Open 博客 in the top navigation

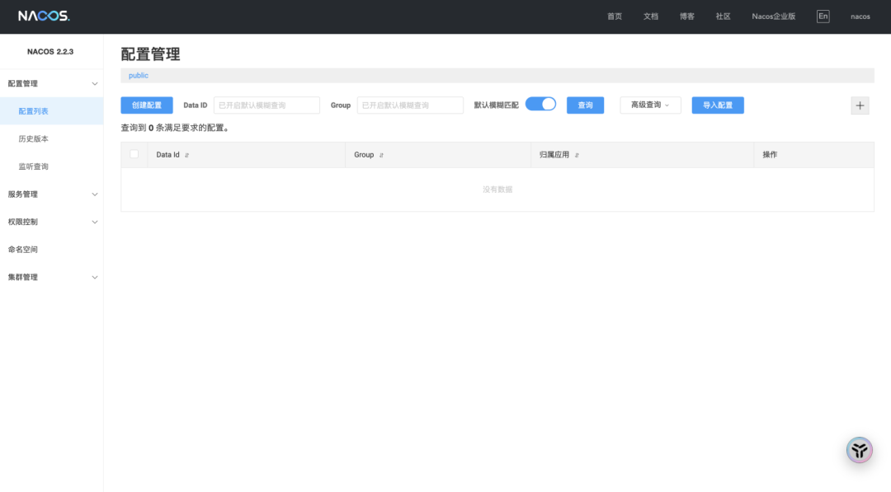coord(687,16)
